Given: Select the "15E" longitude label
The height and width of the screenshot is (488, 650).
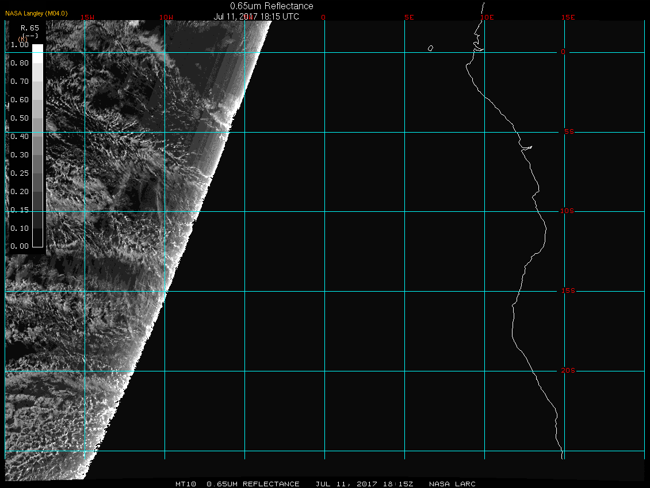Looking at the screenshot, I should click(x=568, y=17).
